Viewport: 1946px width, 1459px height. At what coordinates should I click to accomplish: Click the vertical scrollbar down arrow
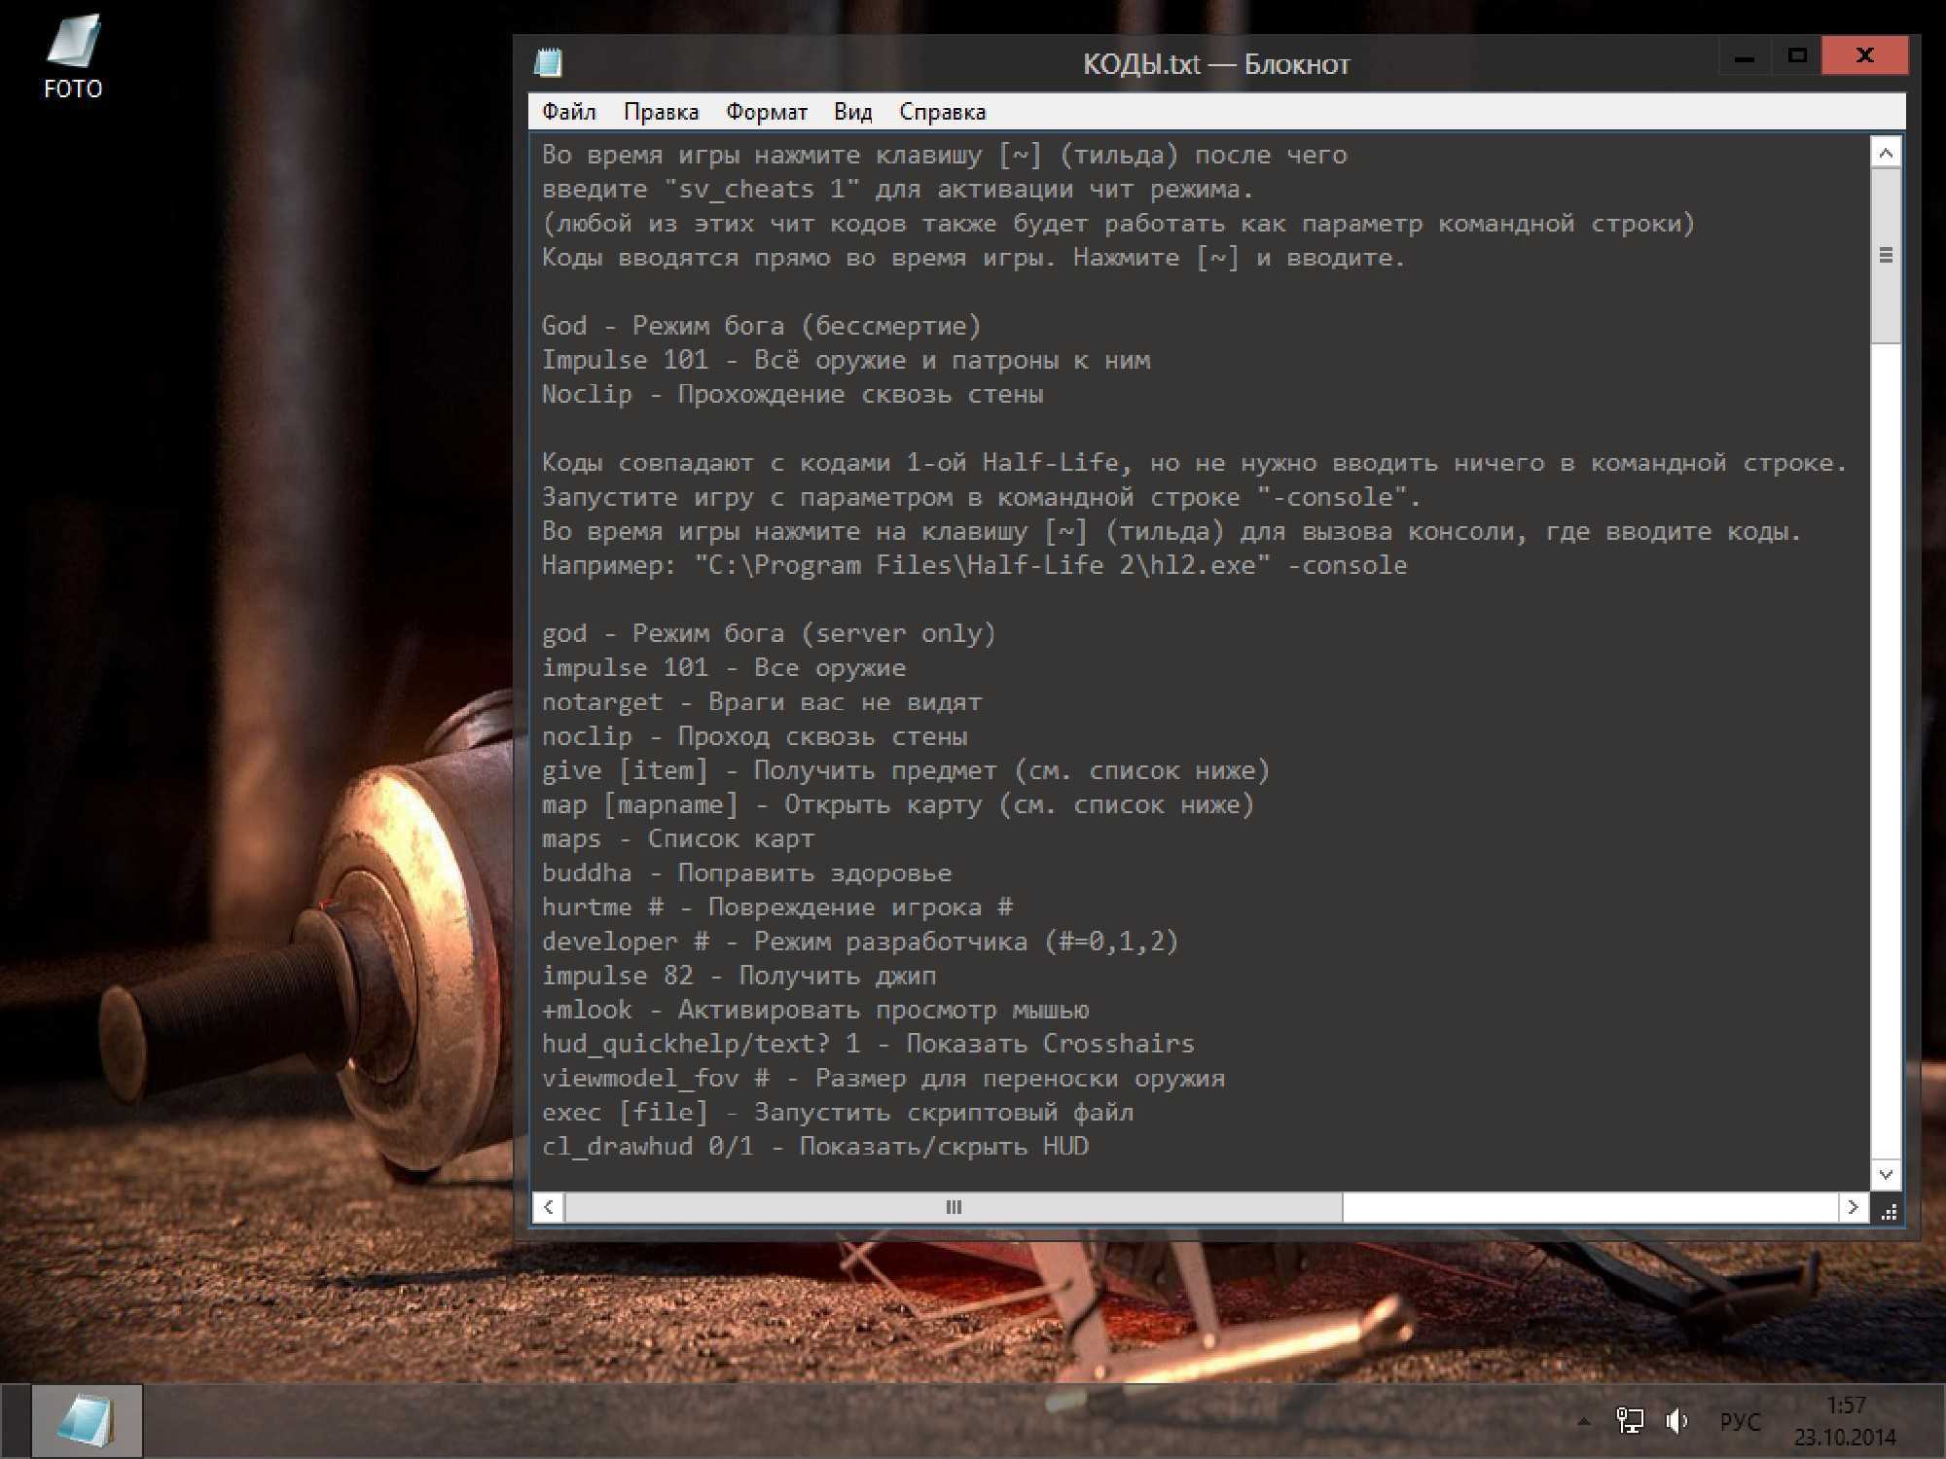pyautogui.click(x=1886, y=1174)
